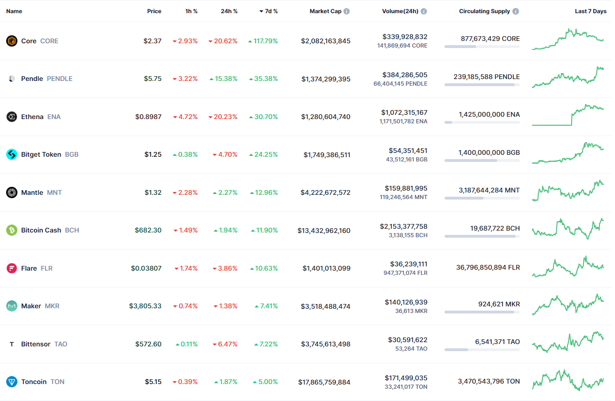Sort the table by 24h % column
615x401 pixels.
pyautogui.click(x=229, y=11)
